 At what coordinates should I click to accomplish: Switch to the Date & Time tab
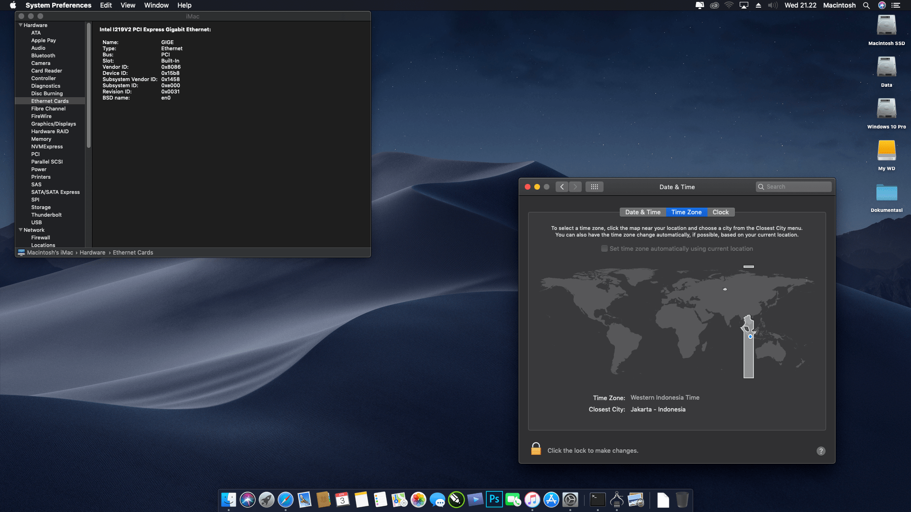643,212
